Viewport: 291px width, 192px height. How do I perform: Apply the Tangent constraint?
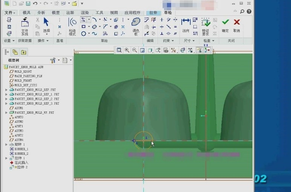(168, 20)
